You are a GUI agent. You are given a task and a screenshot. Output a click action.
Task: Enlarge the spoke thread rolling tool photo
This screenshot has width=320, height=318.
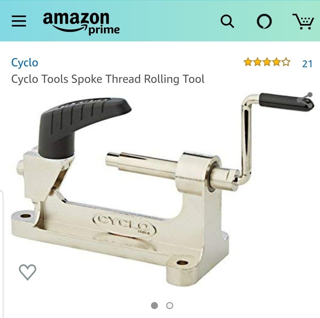[x=163, y=189]
